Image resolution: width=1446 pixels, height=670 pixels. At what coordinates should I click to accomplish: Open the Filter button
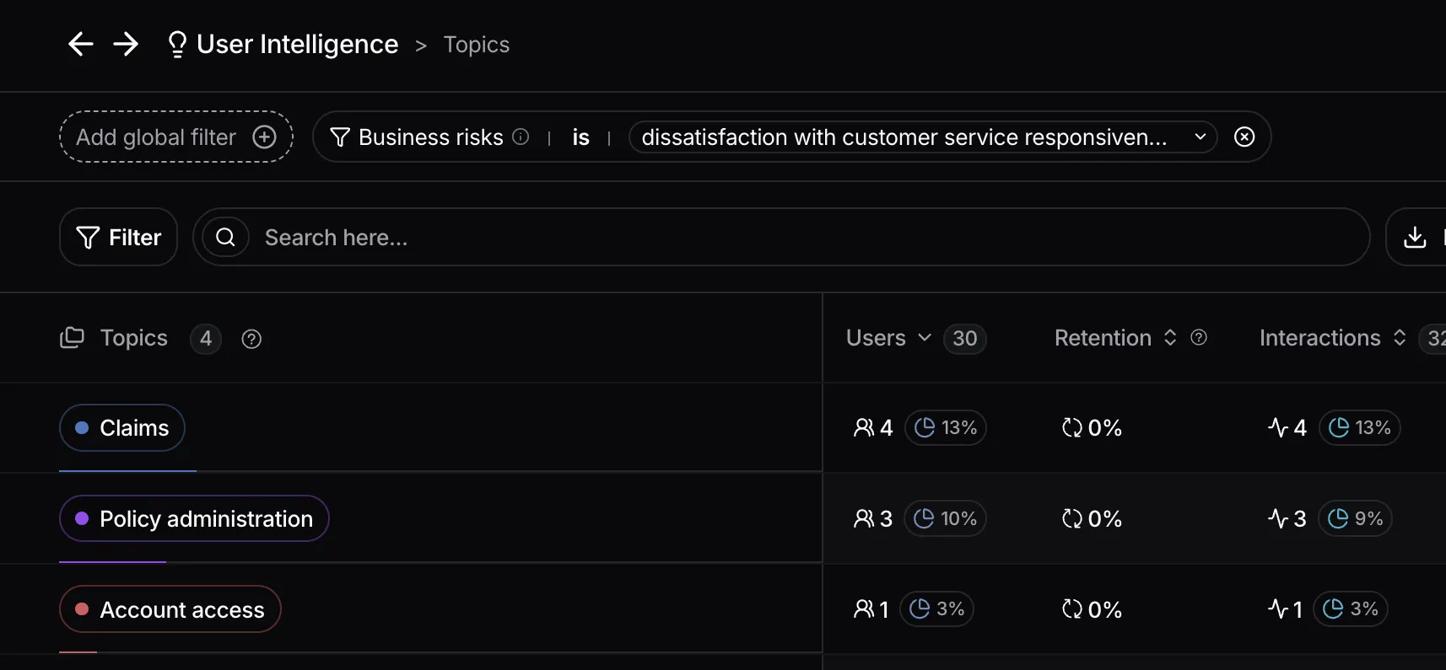[x=119, y=238]
